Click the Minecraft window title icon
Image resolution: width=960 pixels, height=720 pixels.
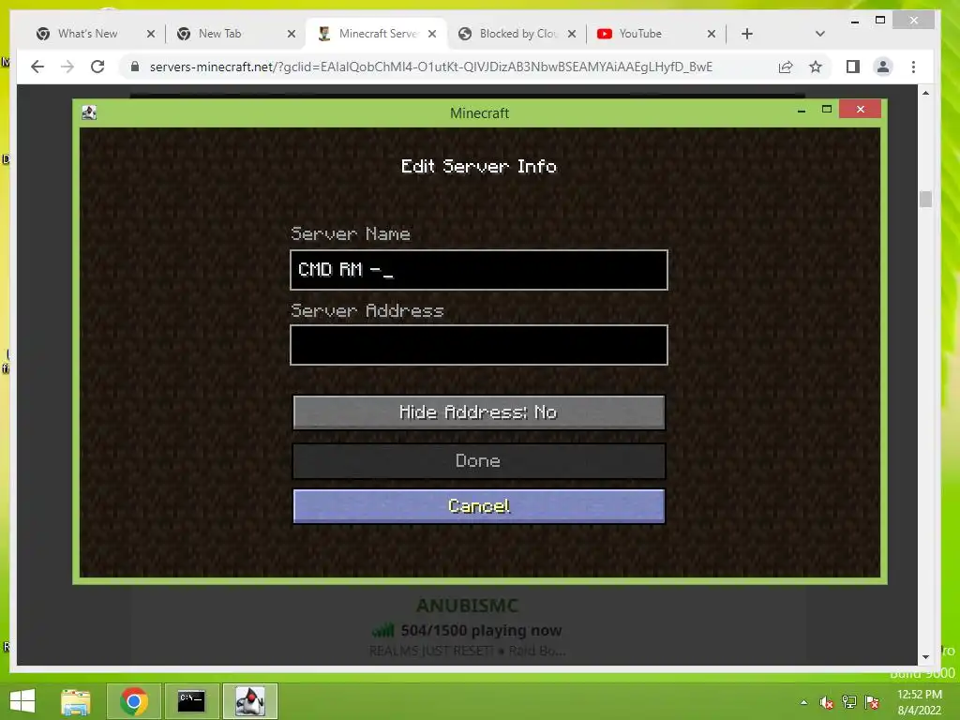click(89, 112)
